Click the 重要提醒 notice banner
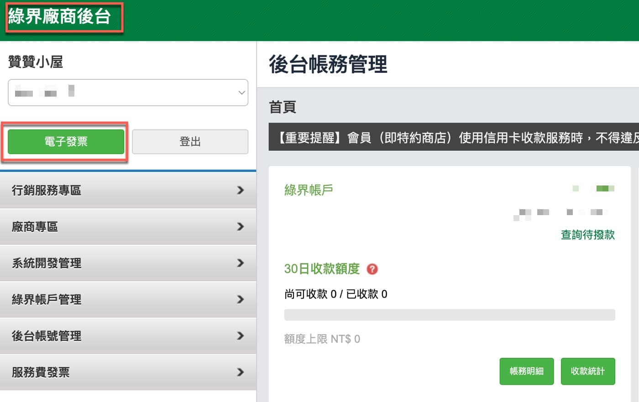The image size is (639, 402). [454, 137]
